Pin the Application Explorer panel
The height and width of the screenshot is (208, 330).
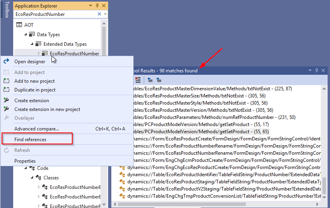point(97,6)
